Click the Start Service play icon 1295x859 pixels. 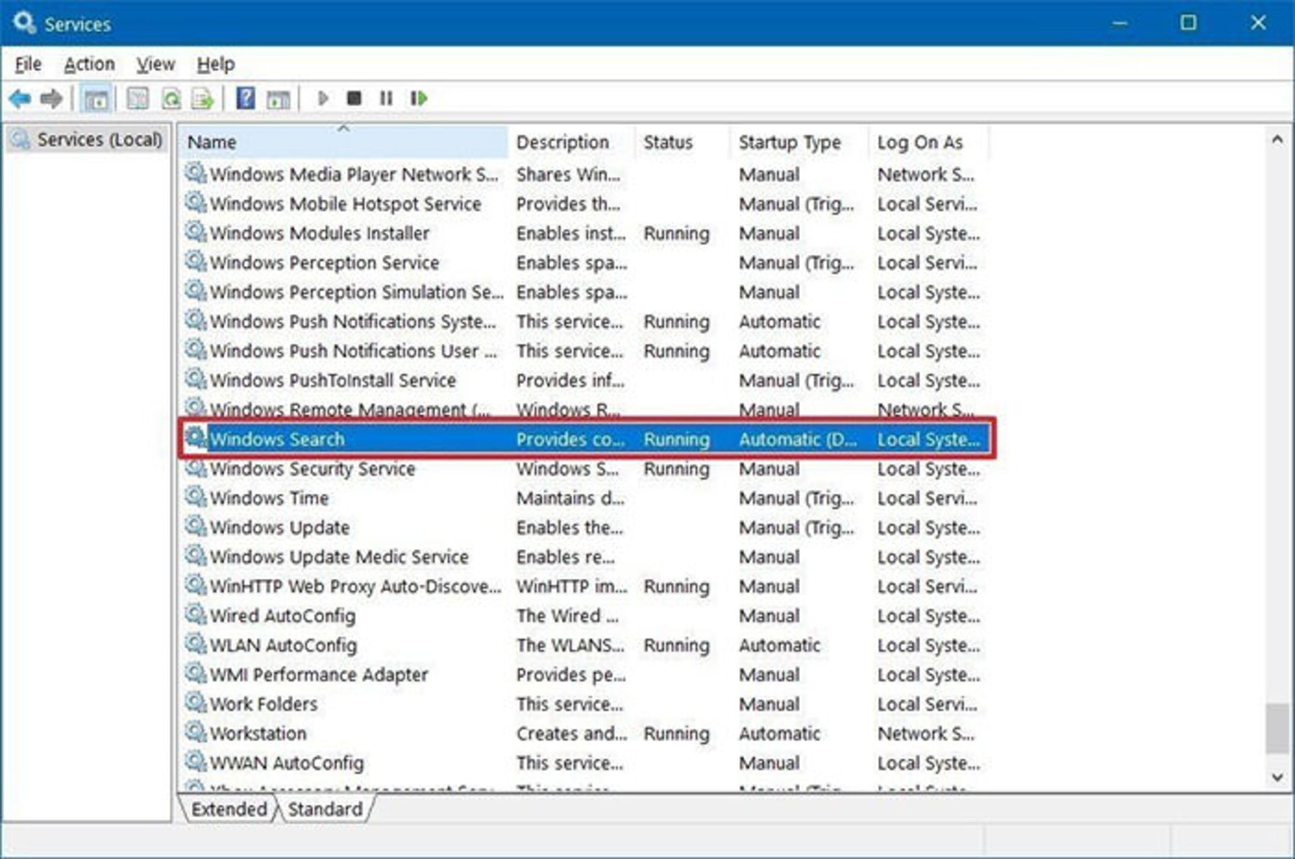tap(323, 99)
